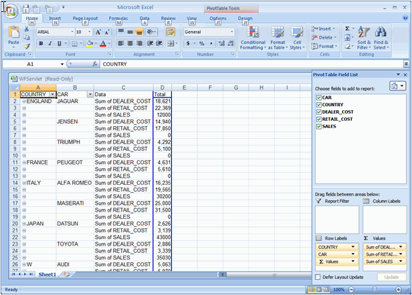Uncheck the RETAIL_COST field checkbox
The width and height of the screenshot is (412, 295).
(x=319, y=119)
